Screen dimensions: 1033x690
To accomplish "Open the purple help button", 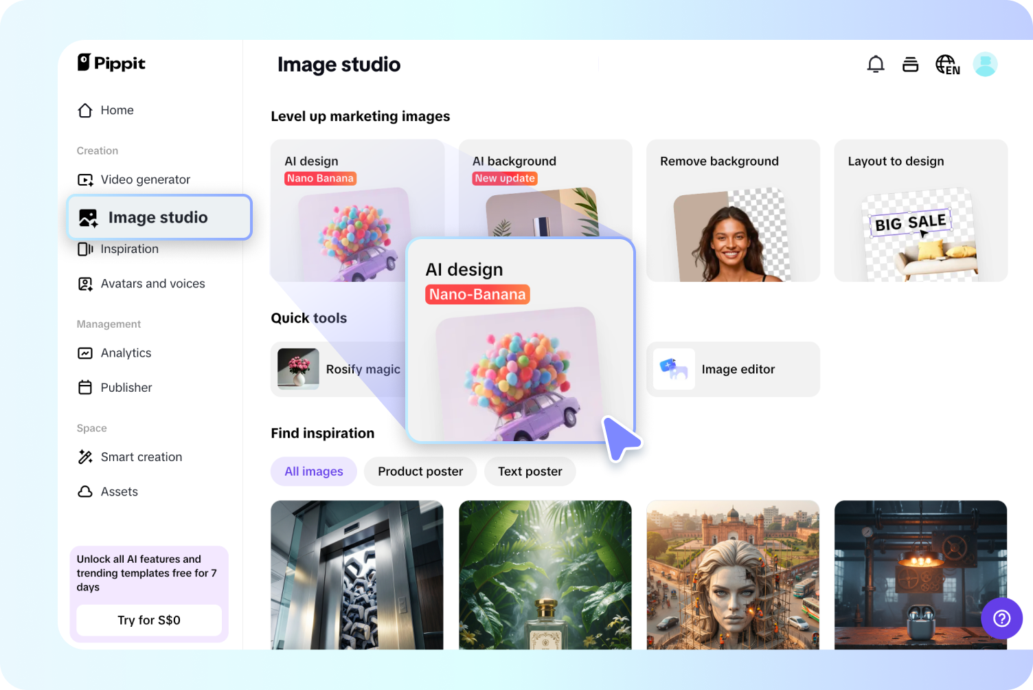I will [x=1002, y=618].
